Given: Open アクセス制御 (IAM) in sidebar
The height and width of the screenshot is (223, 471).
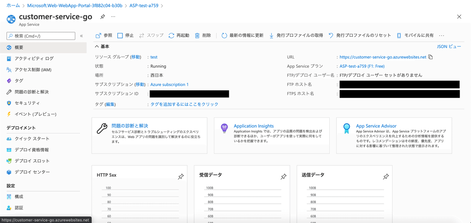Looking at the screenshot, I should click(x=43, y=70).
